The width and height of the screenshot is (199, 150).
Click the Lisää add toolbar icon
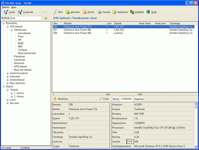click(6, 12)
